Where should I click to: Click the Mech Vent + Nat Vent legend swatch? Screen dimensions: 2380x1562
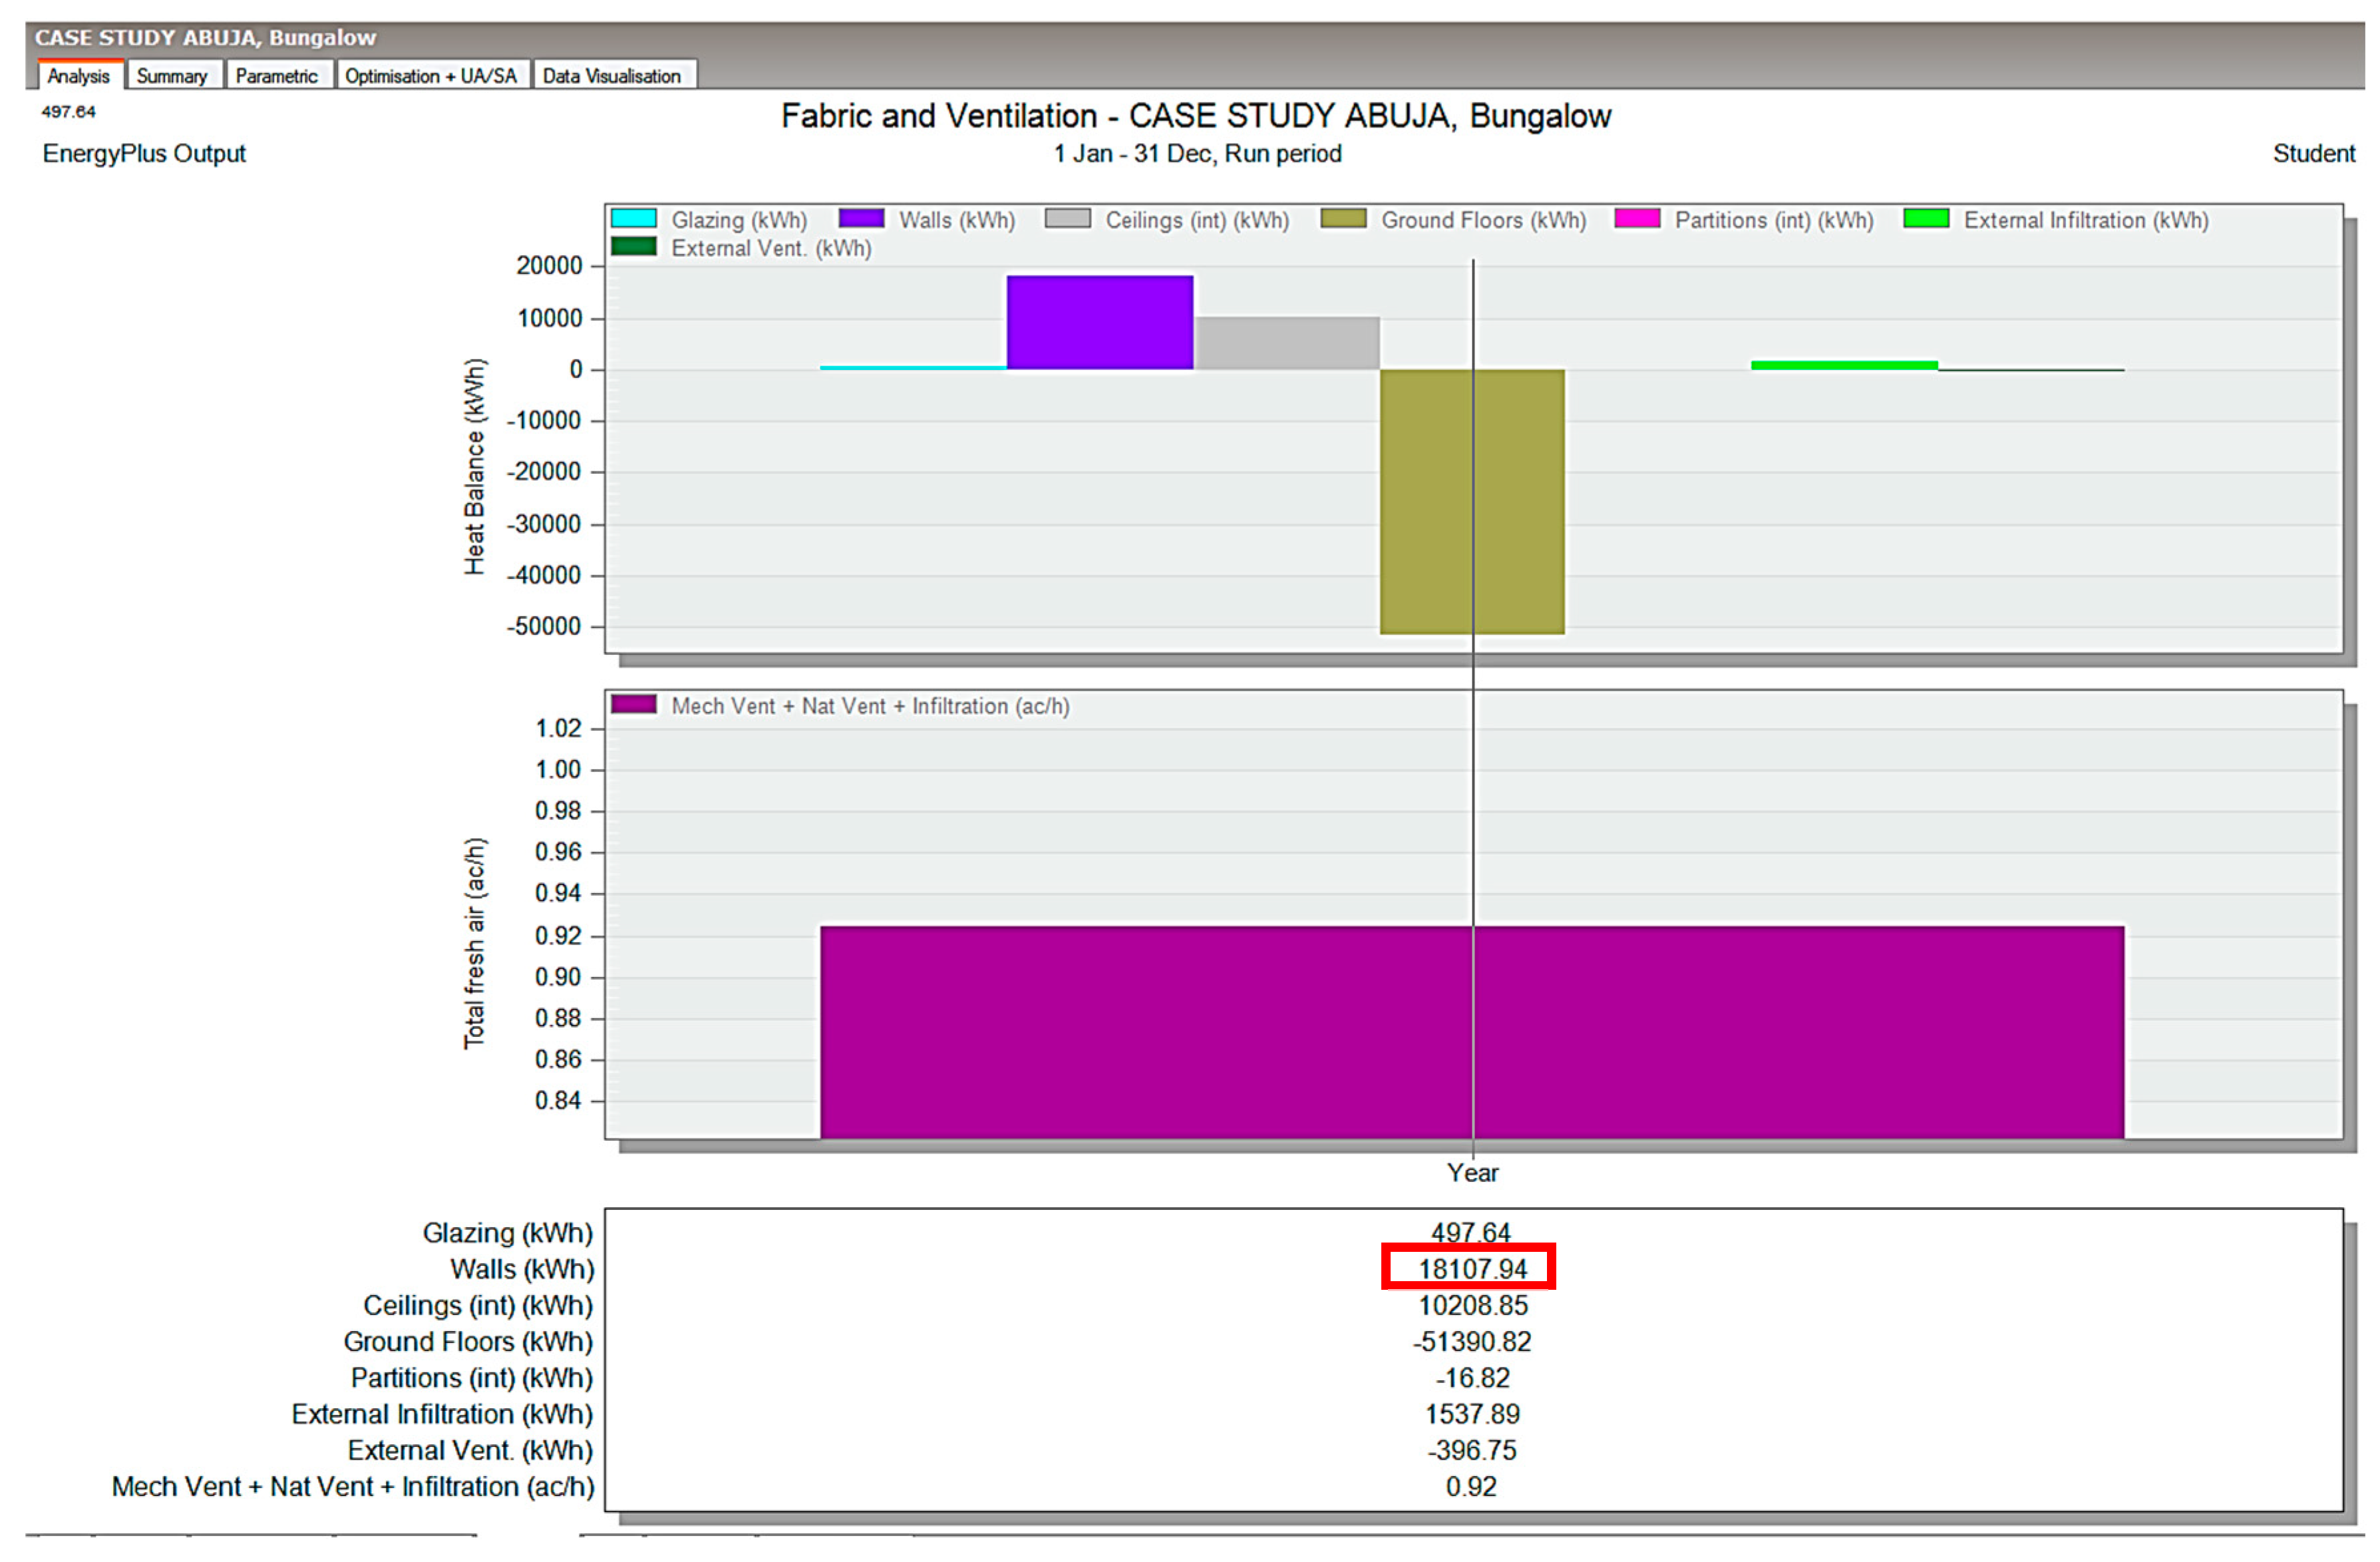click(x=633, y=705)
